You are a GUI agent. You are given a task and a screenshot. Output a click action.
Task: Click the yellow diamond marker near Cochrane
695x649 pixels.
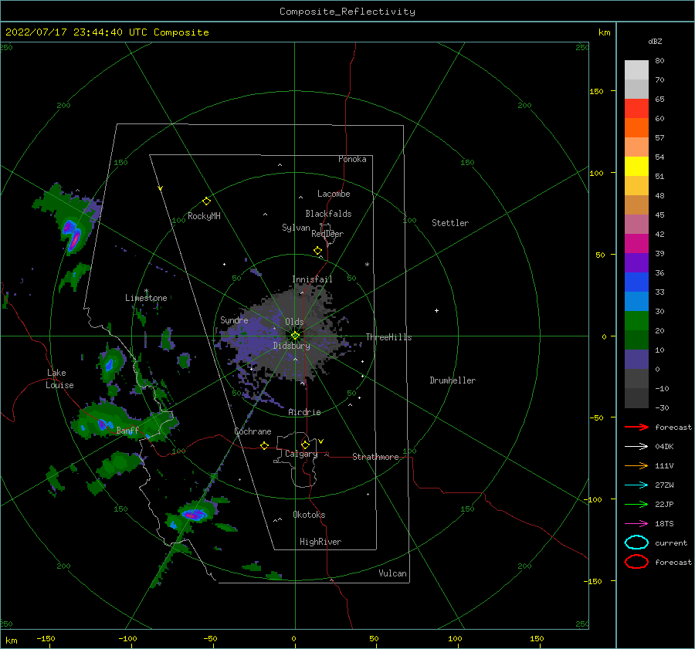(x=265, y=445)
